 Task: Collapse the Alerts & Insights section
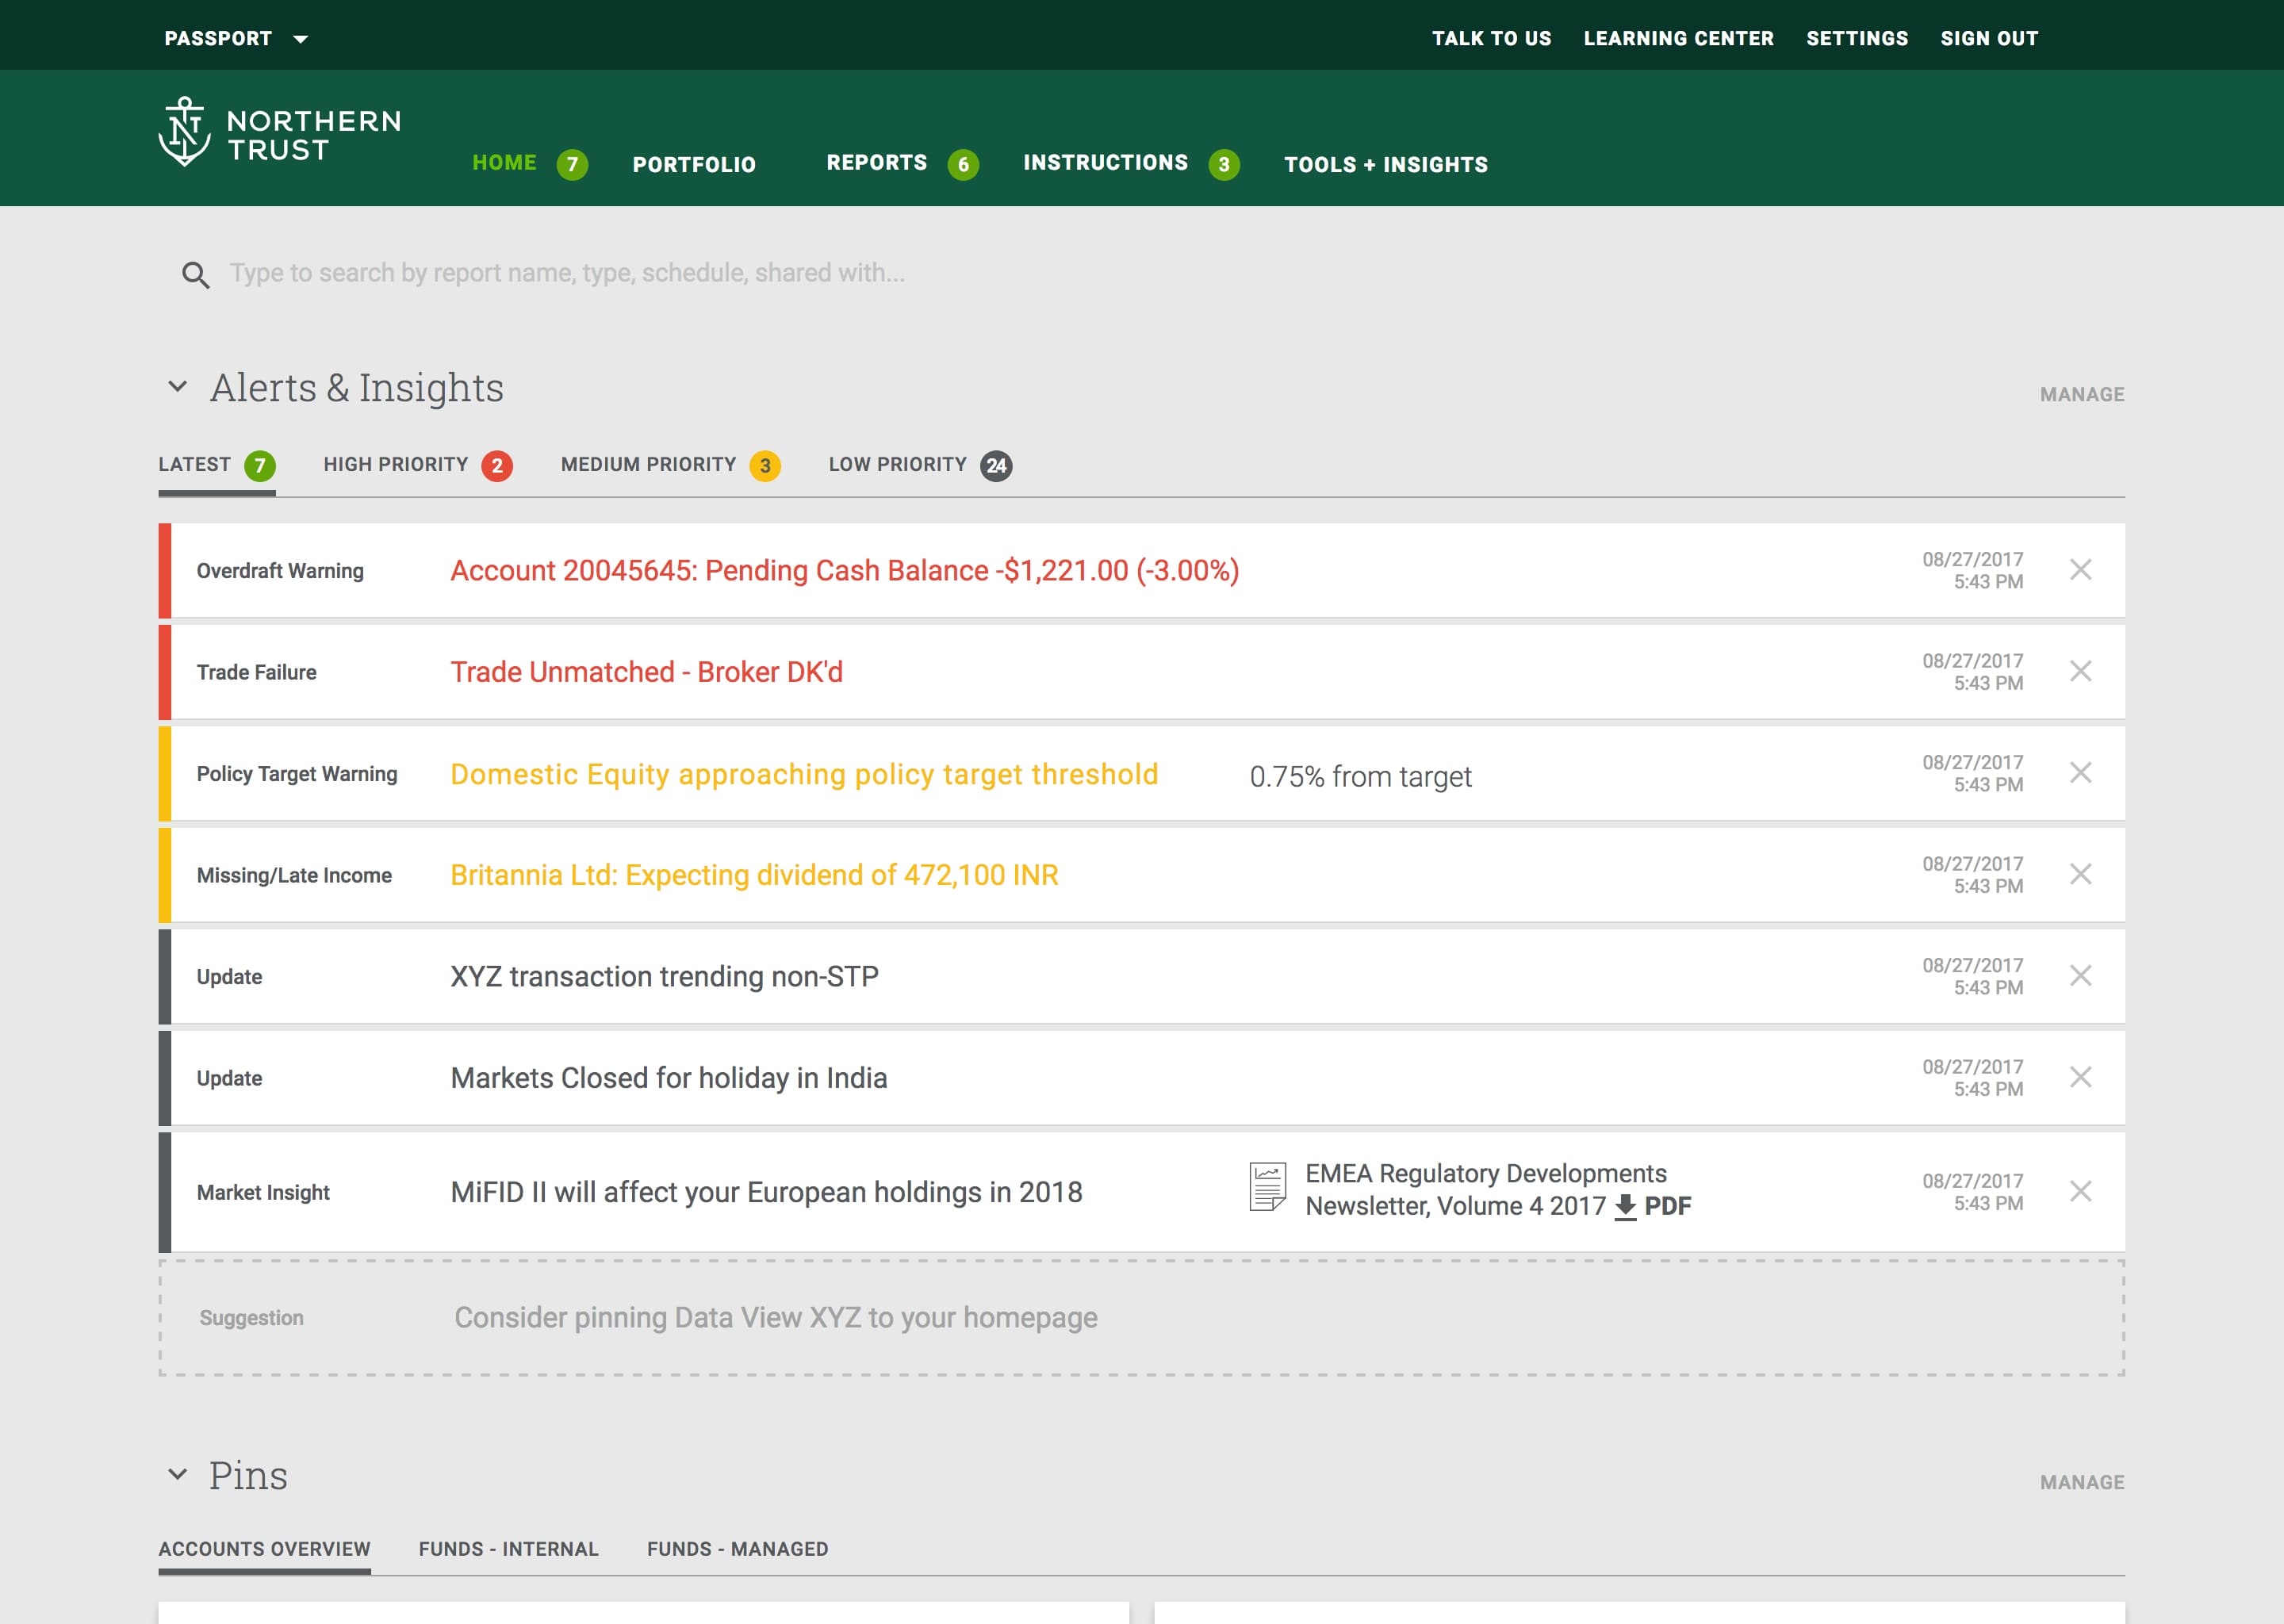(177, 387)
